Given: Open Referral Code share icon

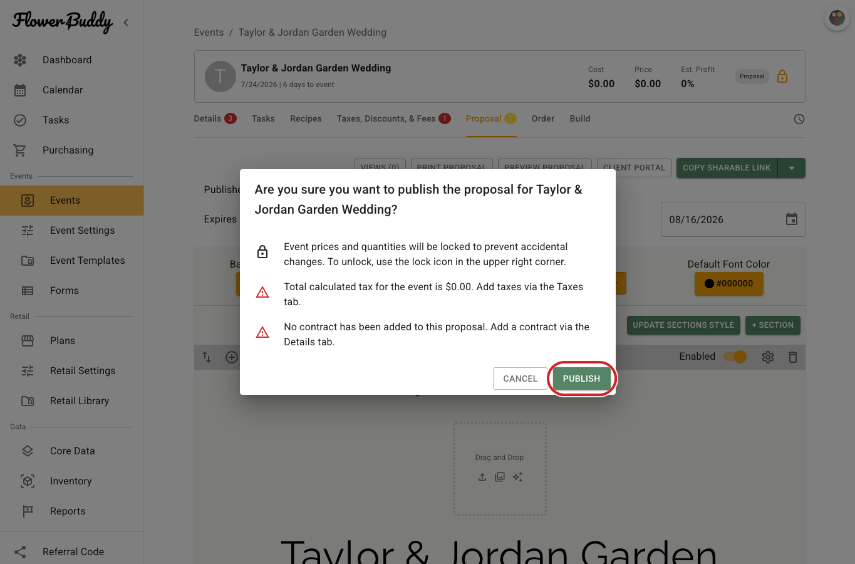Looking at the screenshot, I should [20, 552].
